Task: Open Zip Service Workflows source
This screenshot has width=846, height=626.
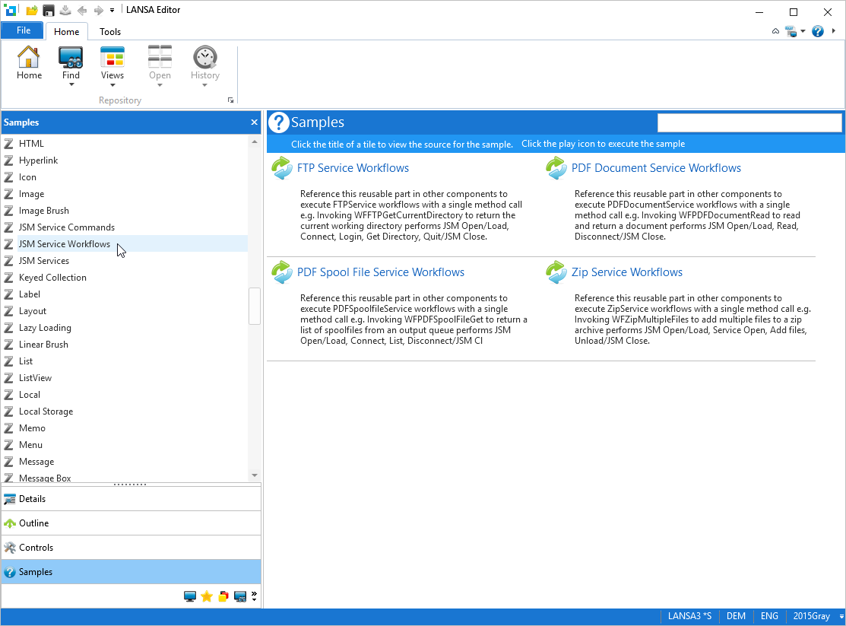Action: click(x=627, y=272)
